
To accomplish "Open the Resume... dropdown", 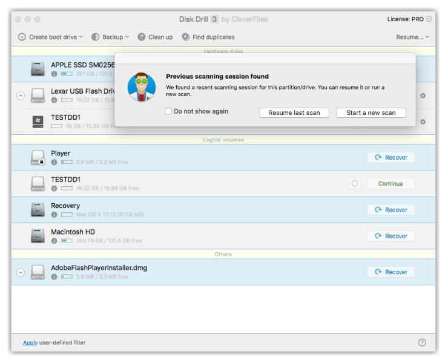I will pyautogui.click(x=412, y=37).
